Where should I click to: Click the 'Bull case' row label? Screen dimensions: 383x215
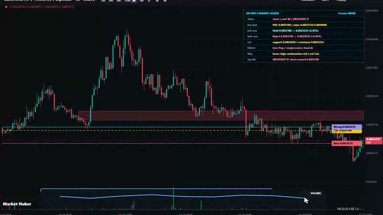[x=252, y=31]
